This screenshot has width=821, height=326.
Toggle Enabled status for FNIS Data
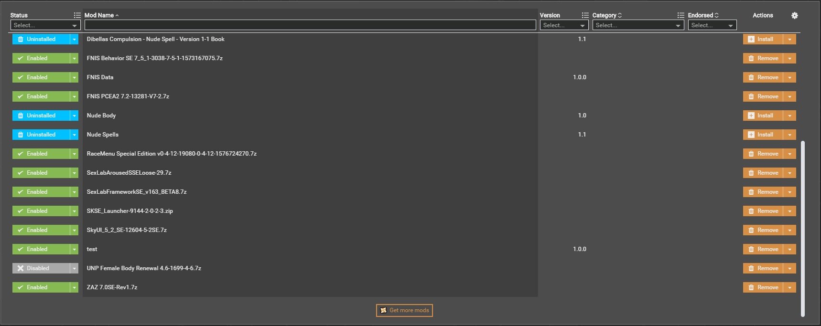point(41,77)
